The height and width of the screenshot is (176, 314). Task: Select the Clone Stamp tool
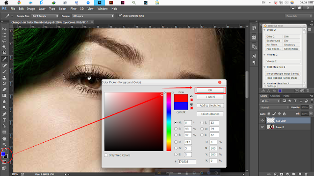coord(4,78)
